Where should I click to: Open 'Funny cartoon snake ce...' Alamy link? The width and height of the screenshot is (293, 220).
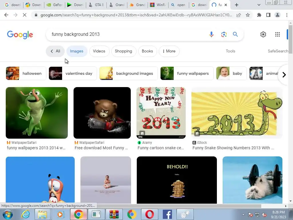point(161,148)
